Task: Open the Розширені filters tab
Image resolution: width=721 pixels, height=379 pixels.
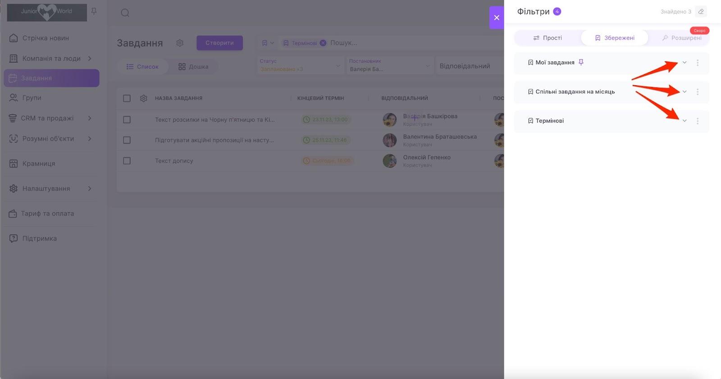Action: (681, 38)
